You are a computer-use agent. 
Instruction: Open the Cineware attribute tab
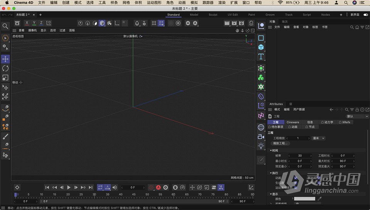coord(293,122)
